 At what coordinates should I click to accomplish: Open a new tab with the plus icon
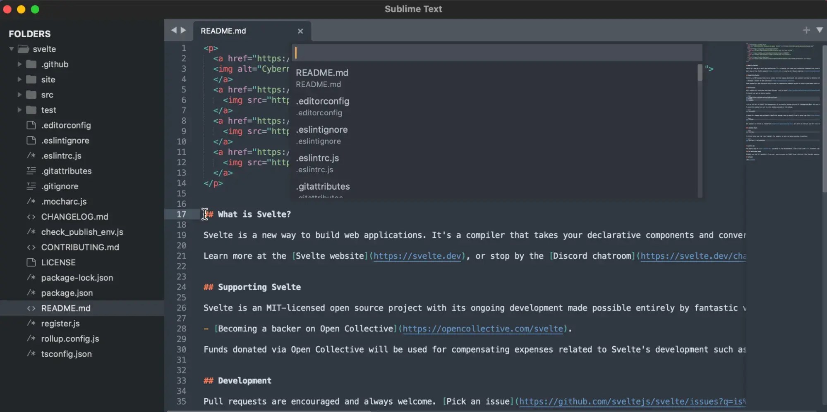(806, 30)
